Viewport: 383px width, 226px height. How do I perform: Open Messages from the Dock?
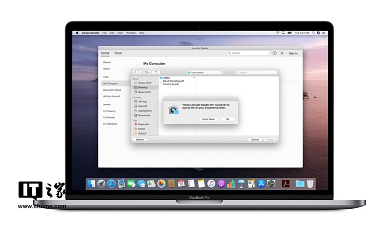[x=141, y=184]
